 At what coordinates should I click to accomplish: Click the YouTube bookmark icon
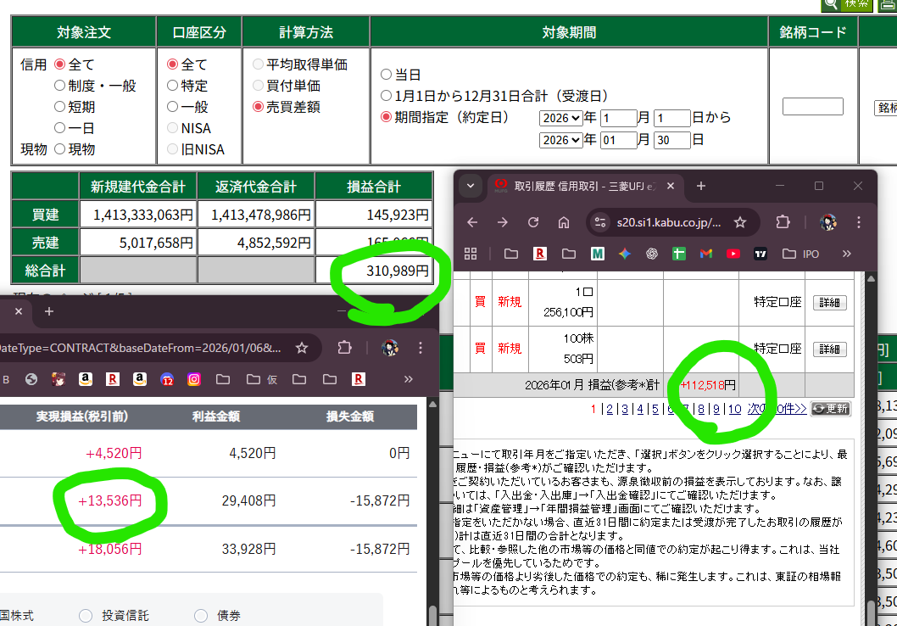(733, 254)
